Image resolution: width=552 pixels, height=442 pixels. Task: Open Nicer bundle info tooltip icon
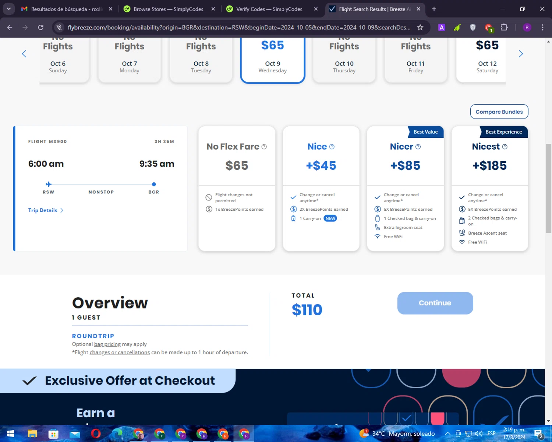[418, 147]
